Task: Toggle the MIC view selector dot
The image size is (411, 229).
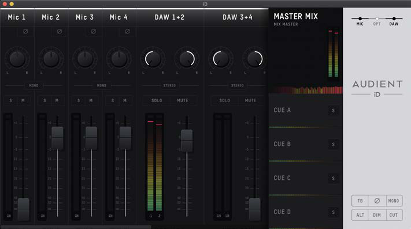Action: 360,18
